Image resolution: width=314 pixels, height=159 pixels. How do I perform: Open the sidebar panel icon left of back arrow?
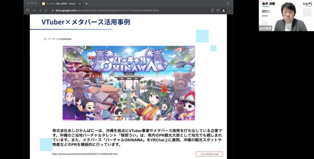(x=28, y=10)
